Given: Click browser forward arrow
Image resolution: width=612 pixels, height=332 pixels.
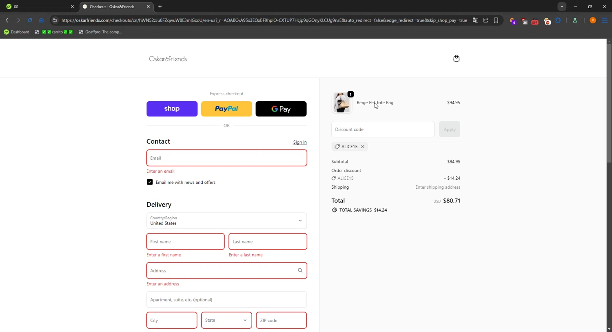Looking at the screenshot, I should [18, 20].
